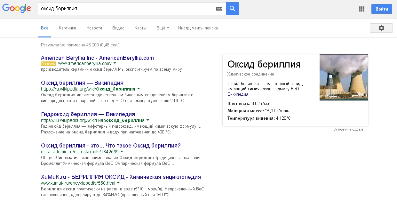Viewport: 397px width, 200px height.
Task: Open the dropdown arrow beside www.xumuk.ru
Action: (118, 183)
